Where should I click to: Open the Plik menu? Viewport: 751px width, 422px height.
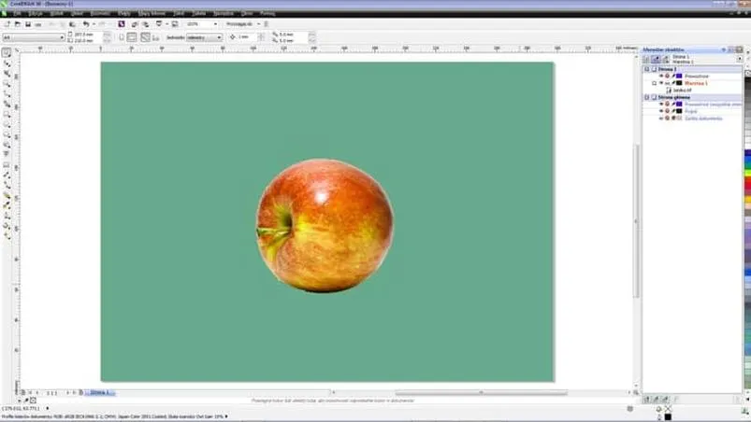pos(17,13)
